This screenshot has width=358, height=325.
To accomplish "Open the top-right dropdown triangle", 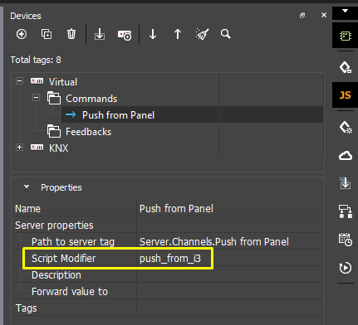I will (x=345, y=11).
